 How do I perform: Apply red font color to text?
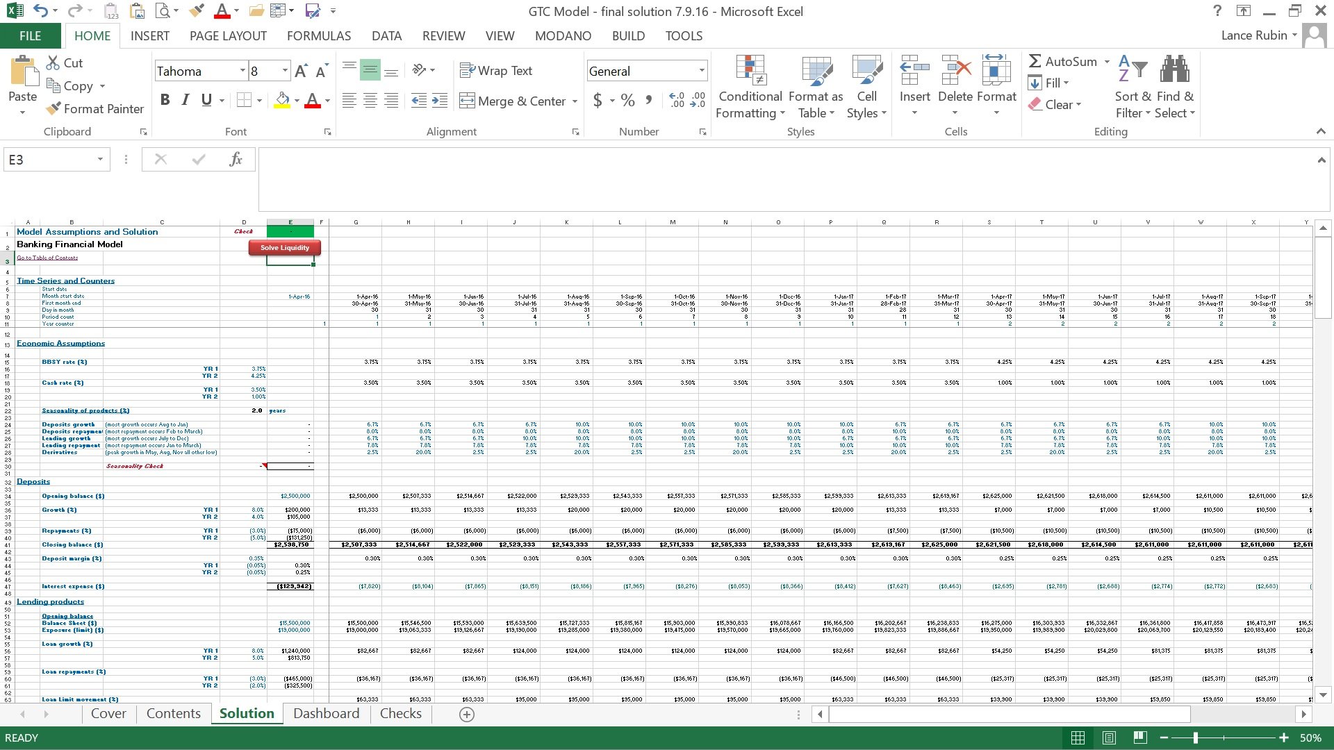click(x=313, y=100)
